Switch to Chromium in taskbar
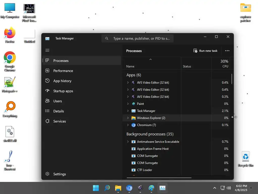The width and height of the screenshot is (258, 194). click(x=129, y=188)
